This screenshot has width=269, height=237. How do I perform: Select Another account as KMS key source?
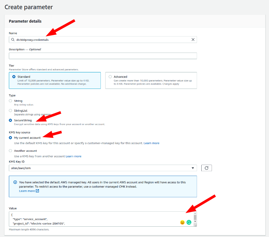click(x=10, y=151)
